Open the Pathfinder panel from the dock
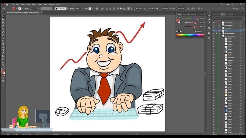 pyautogui.click(x=209, y=28)
